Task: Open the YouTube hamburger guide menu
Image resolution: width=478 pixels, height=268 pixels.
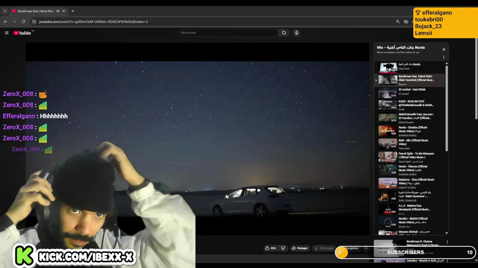Action: click(6, 33)
